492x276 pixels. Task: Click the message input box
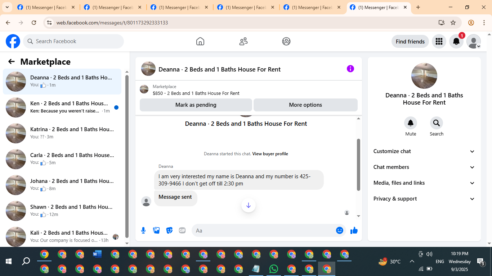[269, 230]
